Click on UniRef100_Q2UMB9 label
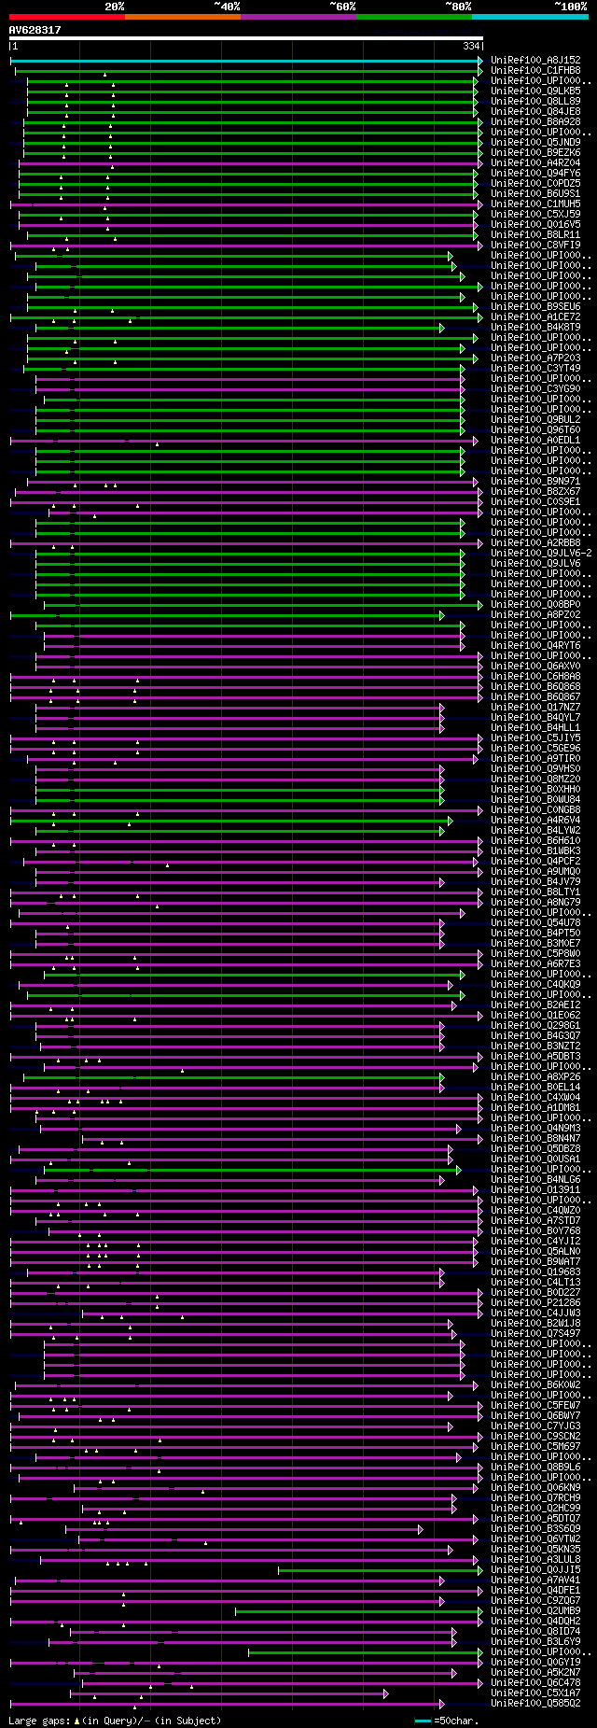Image resolution: width=597 pixels, height=1728 pixels. click(x=535, y=1610)
